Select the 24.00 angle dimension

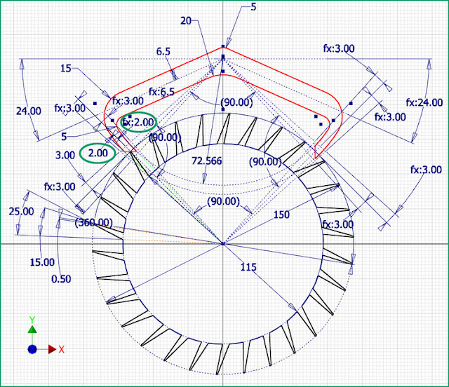pyautogui.click(x=28, y=111)
